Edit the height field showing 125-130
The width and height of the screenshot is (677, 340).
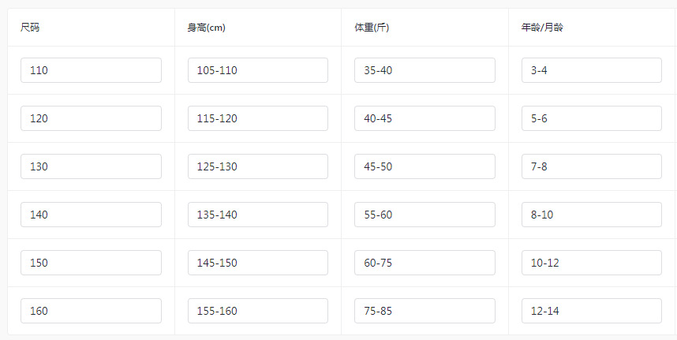pos(258,166)
